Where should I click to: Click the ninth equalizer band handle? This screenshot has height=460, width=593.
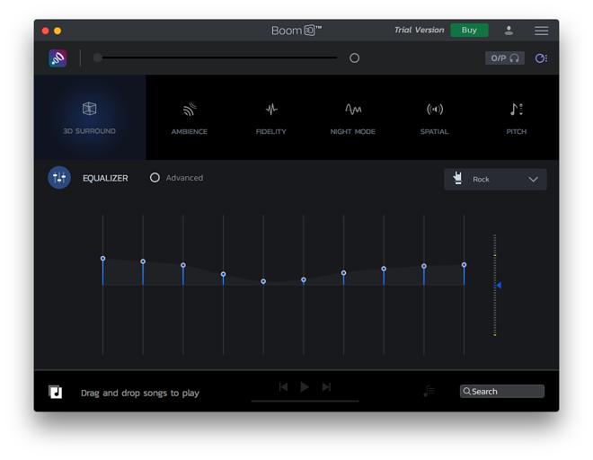pos(424,266)
